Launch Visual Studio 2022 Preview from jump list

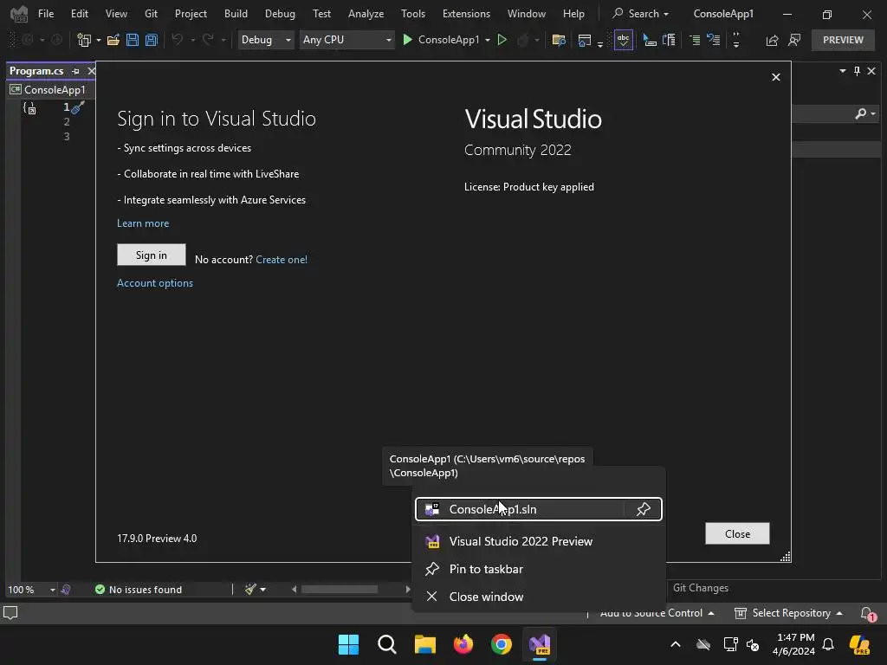tap(538, 542)
